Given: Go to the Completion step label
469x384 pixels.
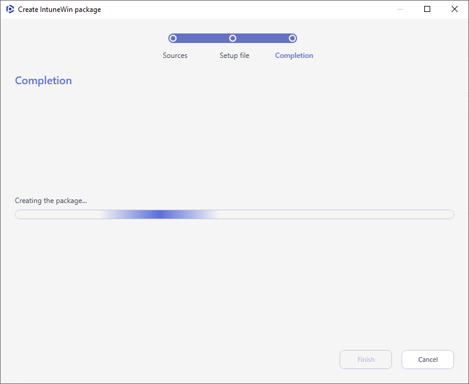Looking at the screenshot, I should click(x=294, y=56).
